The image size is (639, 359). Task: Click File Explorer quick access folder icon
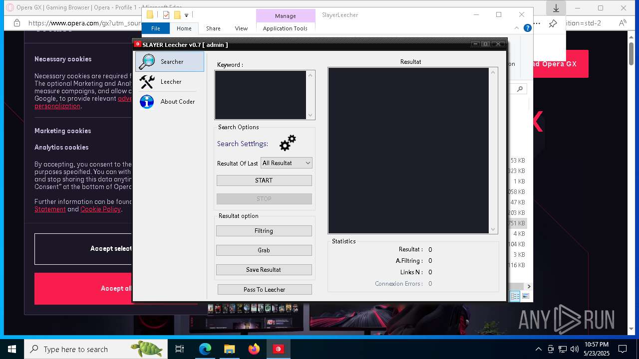tap(150, 15)
